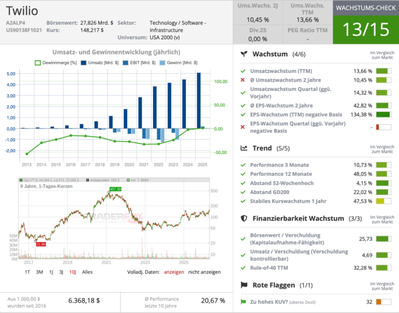This screenshot has width=399, height=313.
Task: Click the checkmark beside Umsatz / Verschuldung
Action: coord(243,255)
